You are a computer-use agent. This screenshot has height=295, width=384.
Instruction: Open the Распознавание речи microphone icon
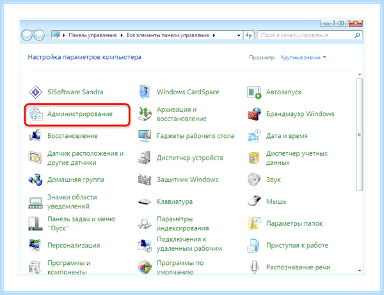point(255,267)
